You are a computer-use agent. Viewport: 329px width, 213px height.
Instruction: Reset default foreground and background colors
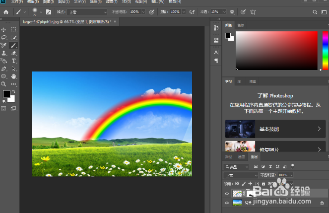coord(4,101)
